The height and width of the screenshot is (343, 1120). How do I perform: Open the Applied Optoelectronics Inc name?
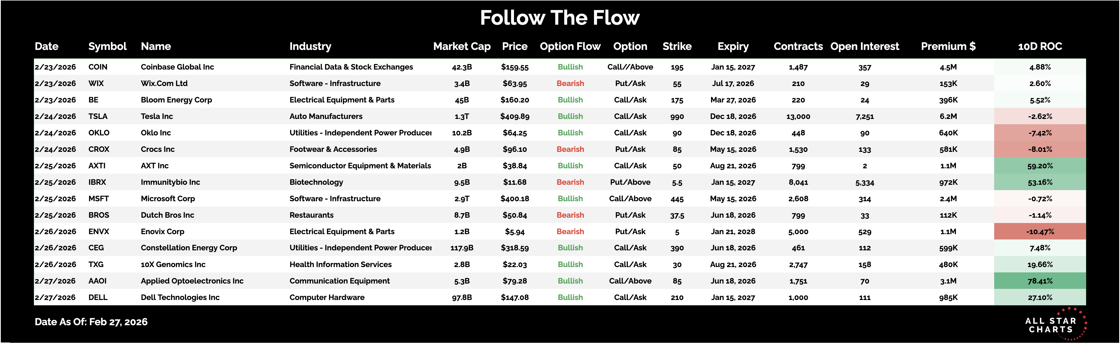pos(192,281)
